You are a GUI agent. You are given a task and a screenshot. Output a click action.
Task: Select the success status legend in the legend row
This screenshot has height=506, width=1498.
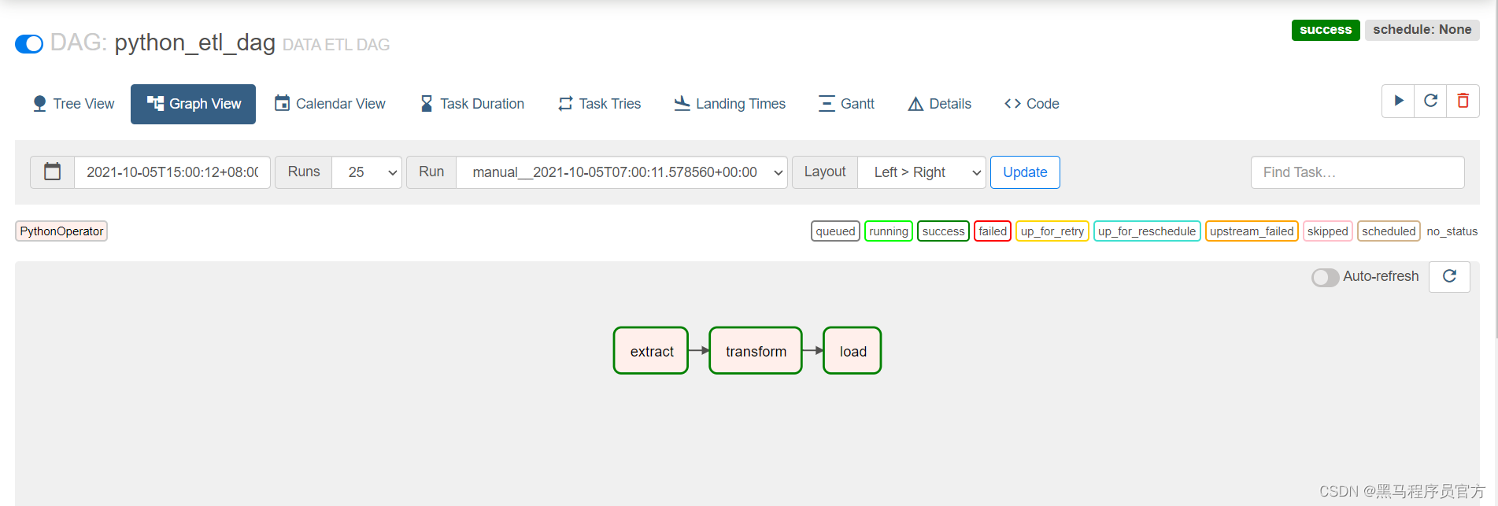pyautogui.click(x=943, y=231)
